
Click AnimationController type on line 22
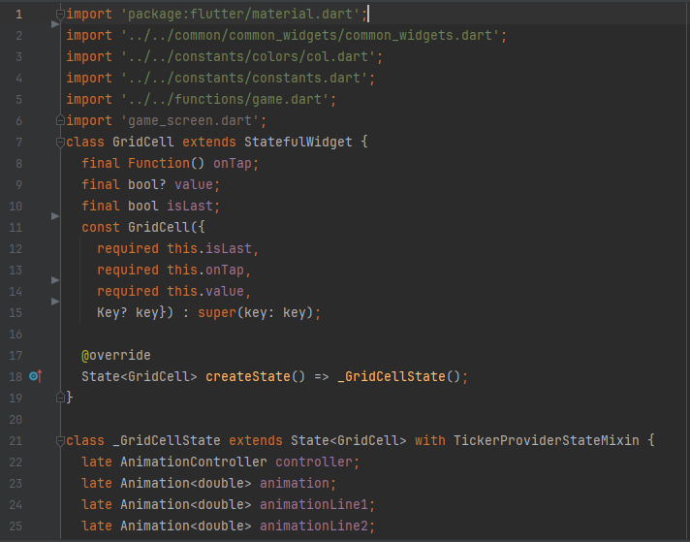pyautogui.click(x=194, y=462)
